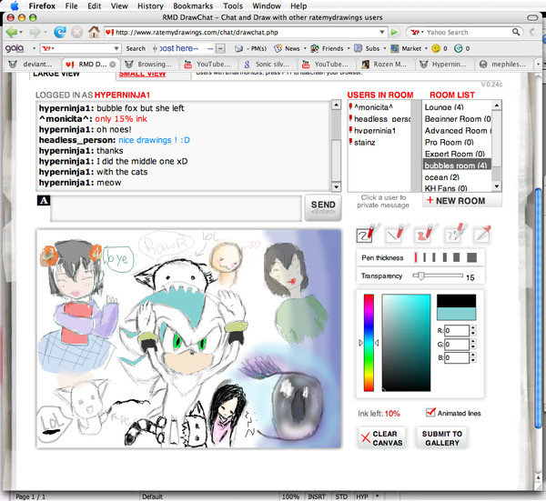Open the tab list dropdown arrow
The width and height of the screenshot is (546, 501).
tap(538, 64)
